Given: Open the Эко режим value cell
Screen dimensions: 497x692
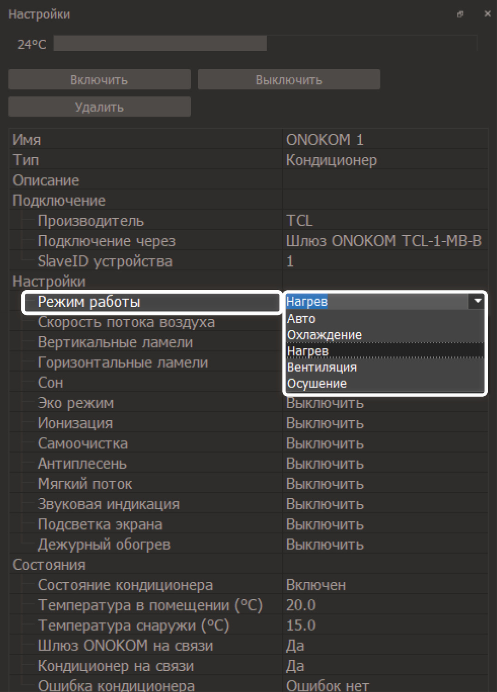Looking at the screenshot, I should click(384, 404).
